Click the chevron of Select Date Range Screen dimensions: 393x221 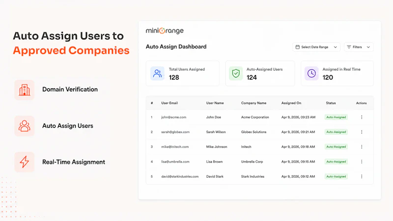click(336, 47)
